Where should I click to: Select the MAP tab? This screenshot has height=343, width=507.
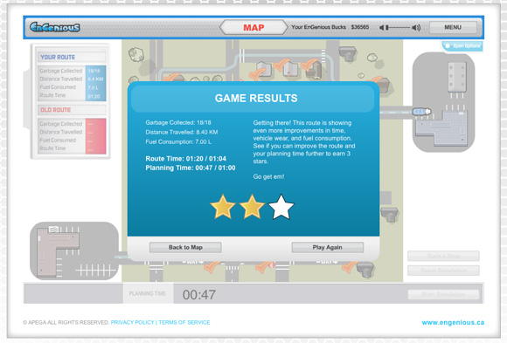click(x=253, y=27)
